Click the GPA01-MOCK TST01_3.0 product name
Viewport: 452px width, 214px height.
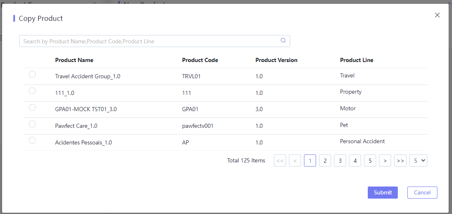[x=86, y=109]
